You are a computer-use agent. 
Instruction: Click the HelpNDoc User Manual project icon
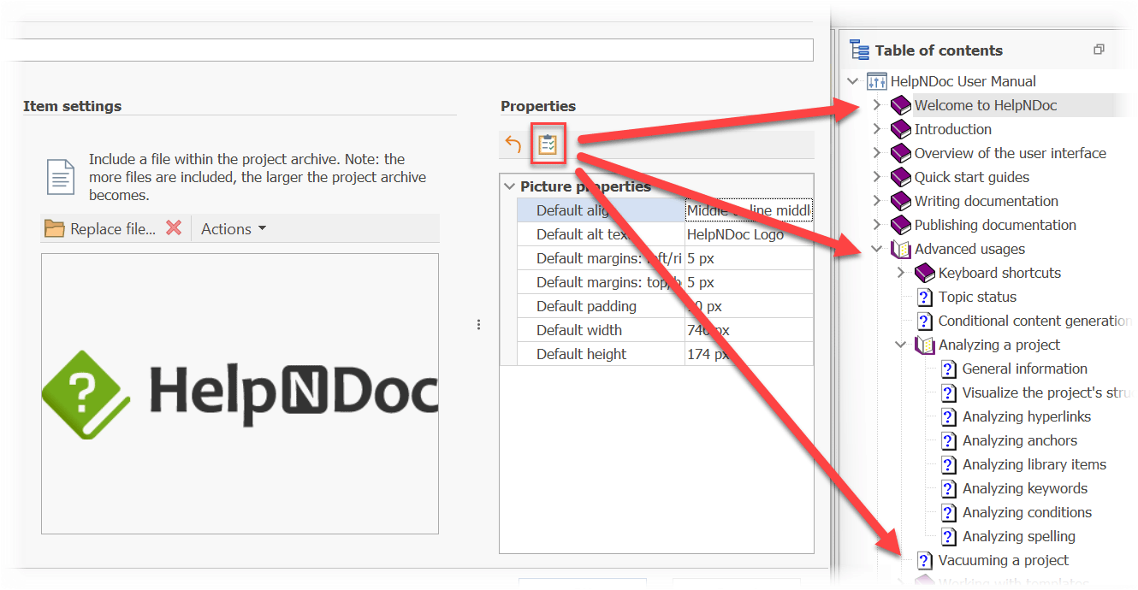click(x=877, y=81)
